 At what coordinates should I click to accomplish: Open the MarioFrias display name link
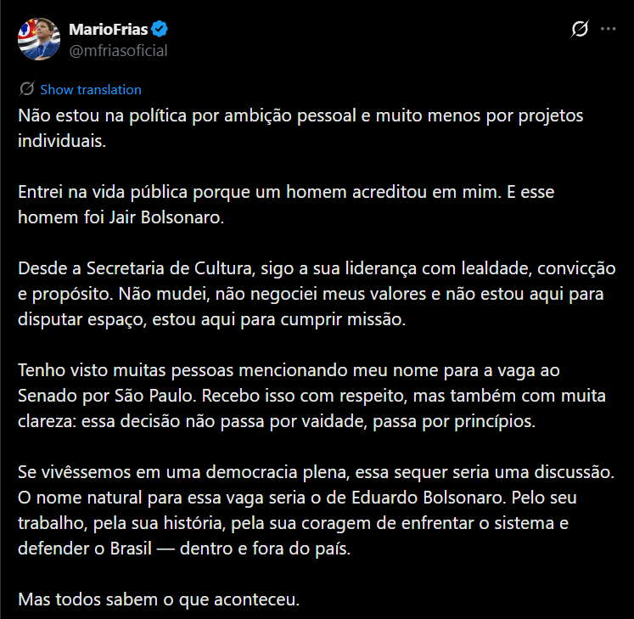[x=108, y=30]
